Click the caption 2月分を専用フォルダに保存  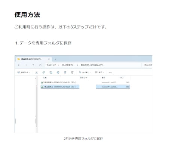coord(83,139)
